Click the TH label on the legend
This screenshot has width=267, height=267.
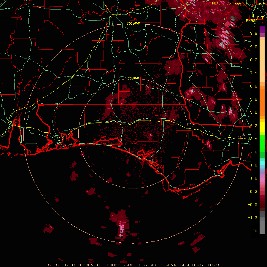255,231
